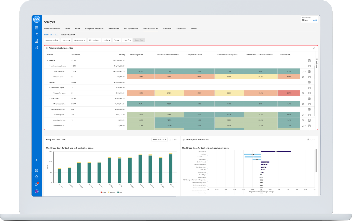
Task: Open notifications megaphone with red badge
Action: point(37,184)
